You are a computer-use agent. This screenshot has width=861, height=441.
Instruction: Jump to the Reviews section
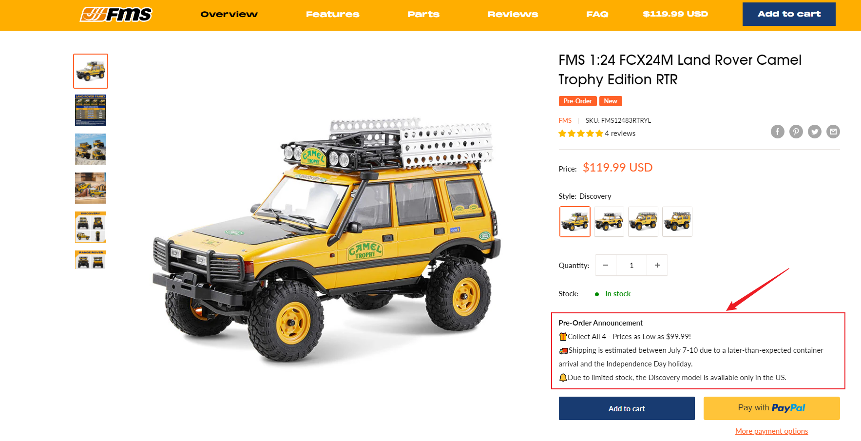click(x=513, y=14)
